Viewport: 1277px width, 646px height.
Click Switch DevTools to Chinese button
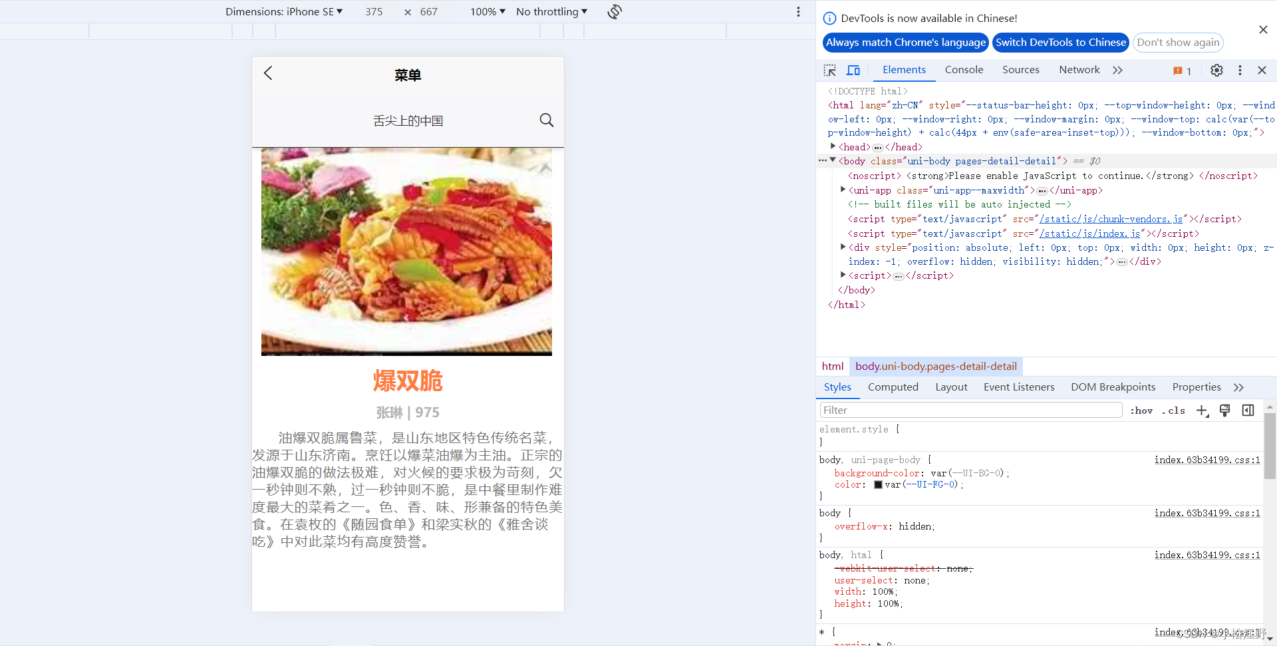(1060, 43)
